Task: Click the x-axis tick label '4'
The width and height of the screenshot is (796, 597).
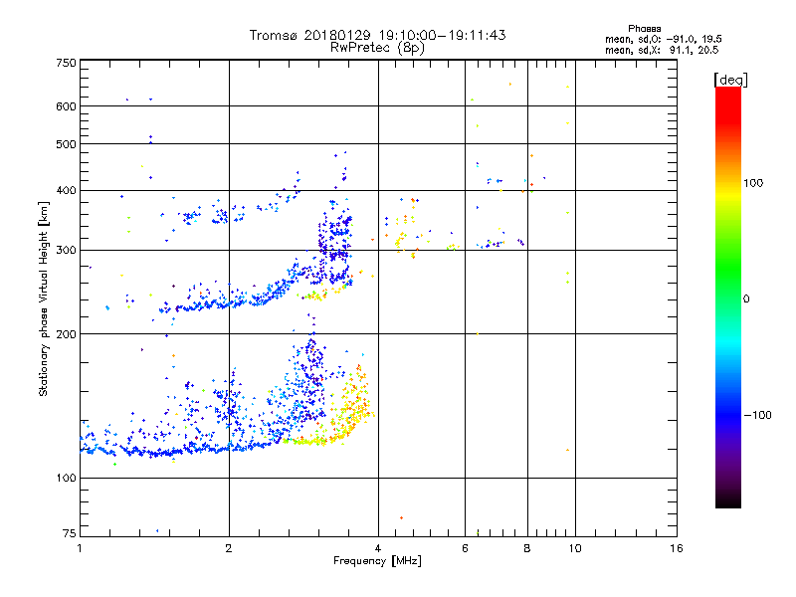Action: click(x=378, y=548)
